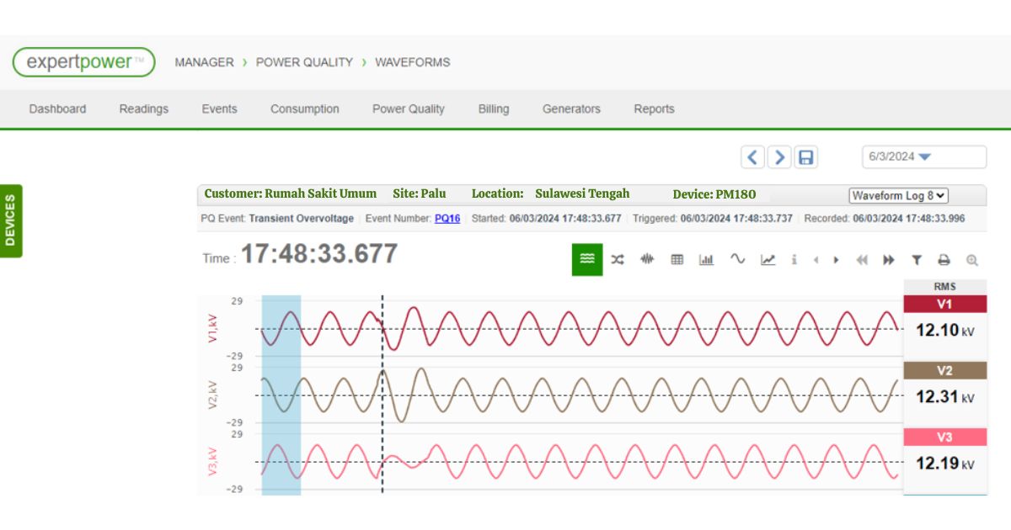This screenshot has height=530, width=1011.
Task: Save using the floppy disk icon
Action: click(x=806, y=157)
